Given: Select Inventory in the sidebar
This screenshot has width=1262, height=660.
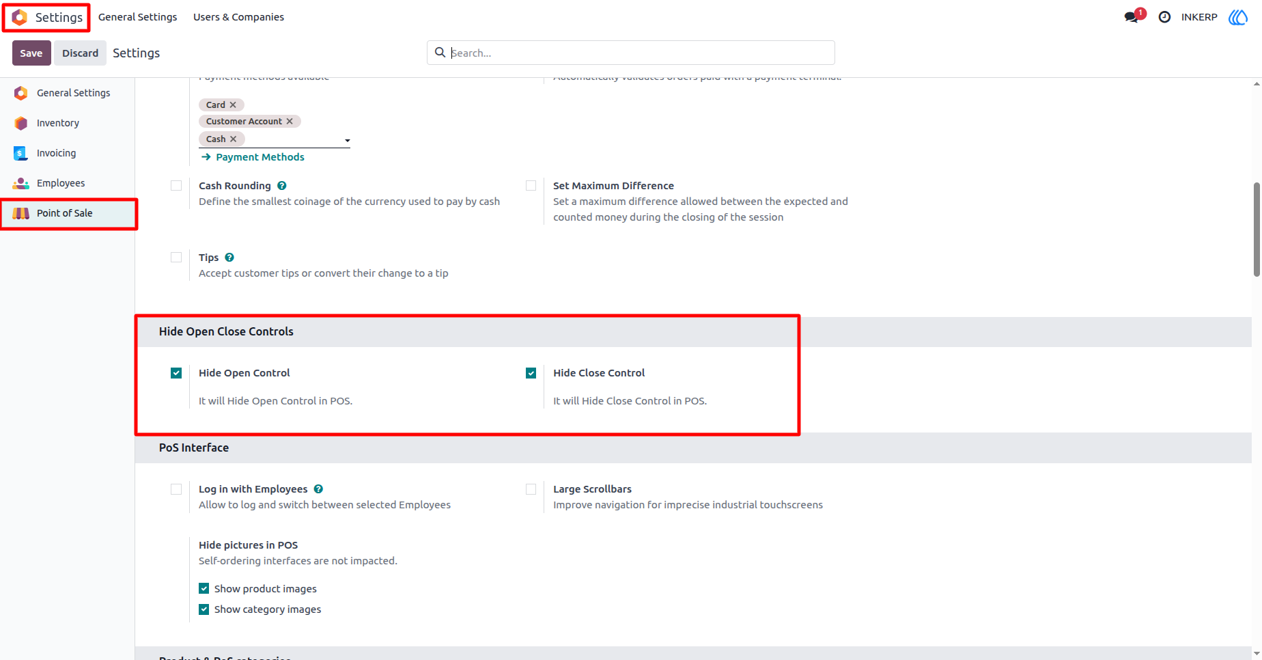Looking at the screenshot, I should pos(68,123).
